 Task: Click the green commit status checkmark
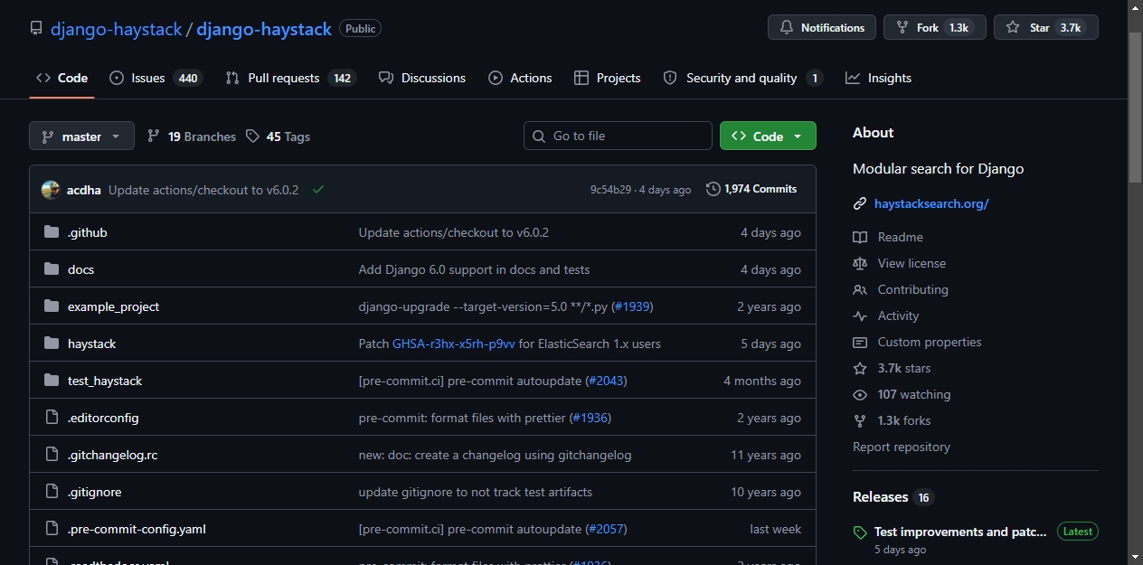coord(318,190)
